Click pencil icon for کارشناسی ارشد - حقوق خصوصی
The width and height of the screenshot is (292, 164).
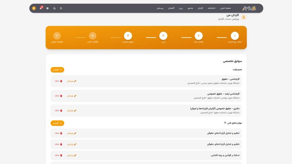pos(75,96)
